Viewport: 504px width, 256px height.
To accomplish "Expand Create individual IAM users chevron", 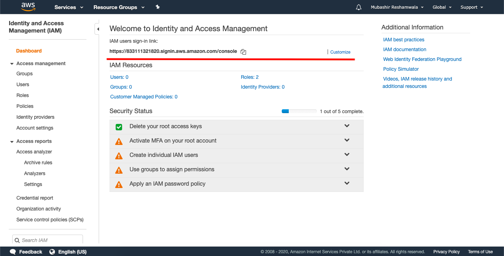I will [347, 154].
